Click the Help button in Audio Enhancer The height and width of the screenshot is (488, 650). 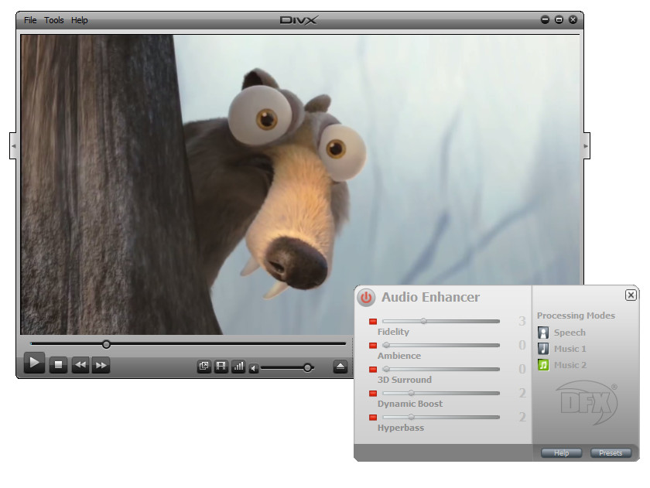tap(561, 452)
